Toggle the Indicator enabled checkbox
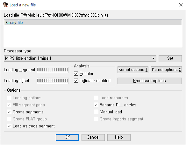The image size is (186, 145). [76, 81]
